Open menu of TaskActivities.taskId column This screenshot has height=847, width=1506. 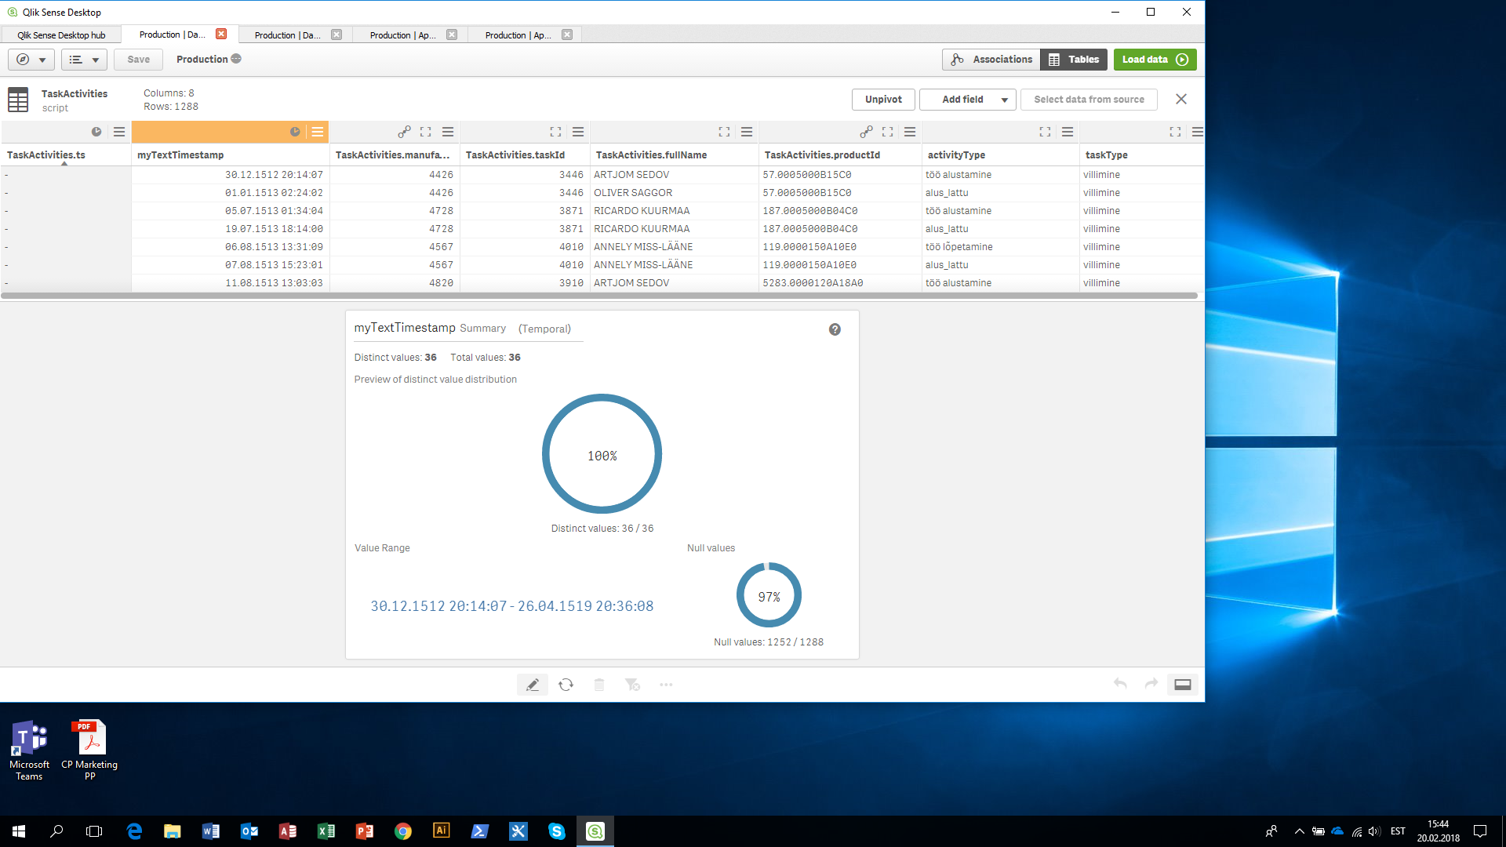pos(578,132)
